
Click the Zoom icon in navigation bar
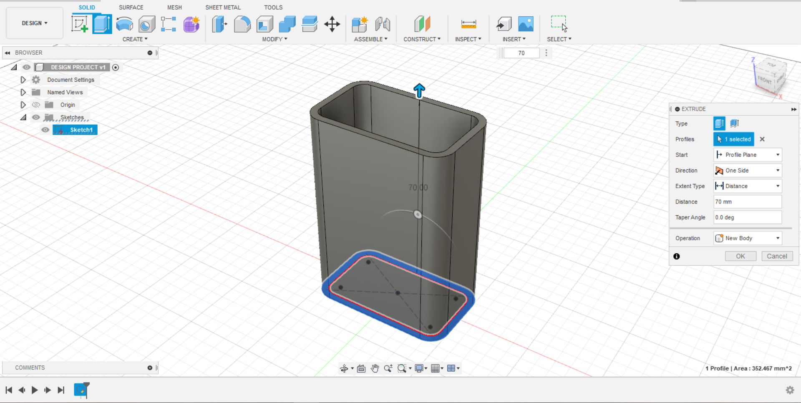click(388, 368)
